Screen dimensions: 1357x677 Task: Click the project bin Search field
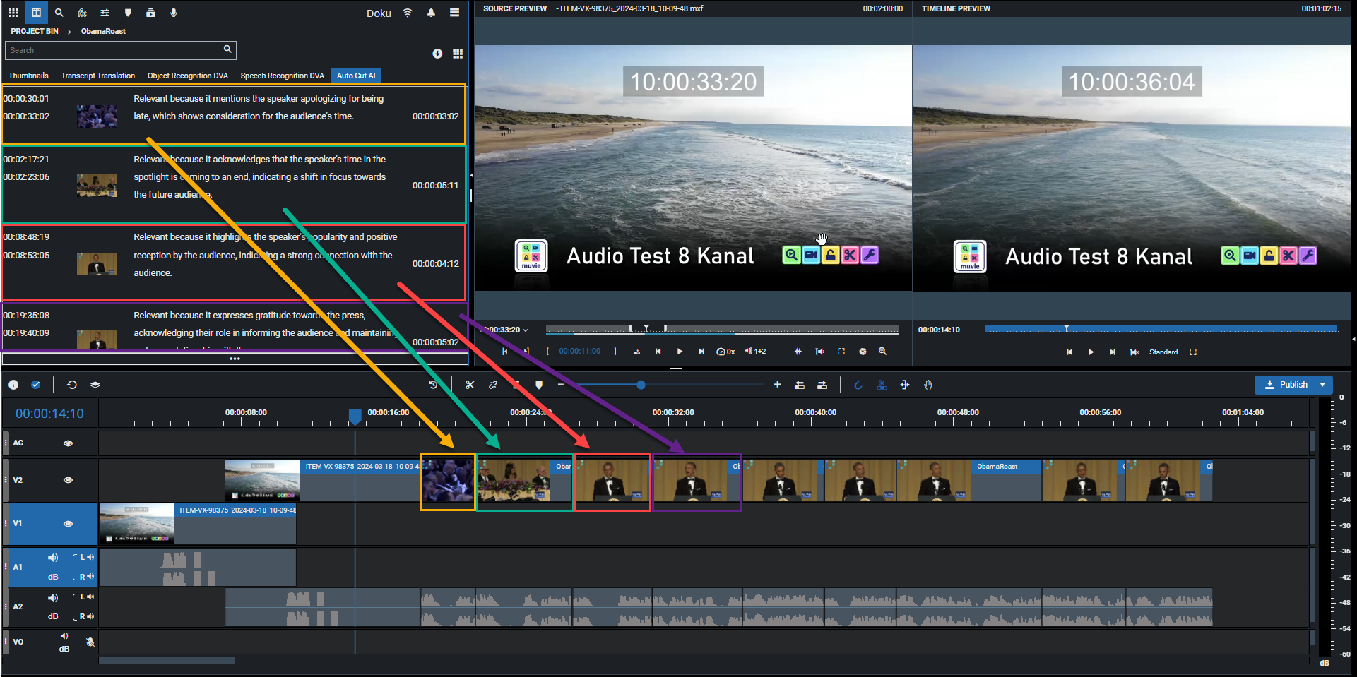[113, 50]
